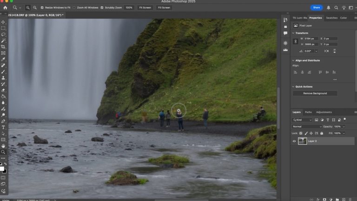Viewport: 357px width, 201px height.
Task: Select the Move tool
Action: [x=3, y=22]
